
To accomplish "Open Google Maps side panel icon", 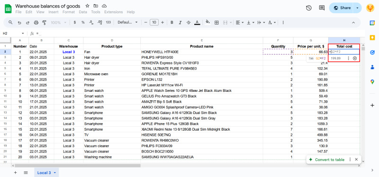I will click(372, 82).
